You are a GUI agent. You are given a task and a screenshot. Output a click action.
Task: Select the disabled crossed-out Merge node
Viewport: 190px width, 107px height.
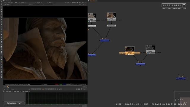click(181, 78)
